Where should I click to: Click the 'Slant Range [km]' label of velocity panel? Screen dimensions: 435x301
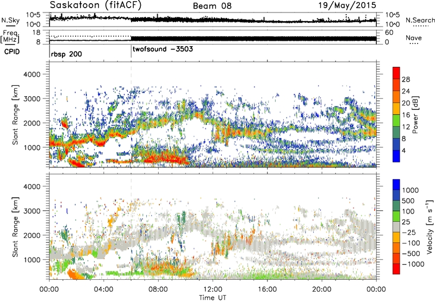(x=15, y=227)
